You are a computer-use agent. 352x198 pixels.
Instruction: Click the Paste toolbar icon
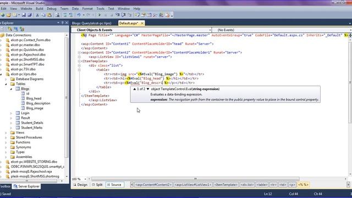49,15
